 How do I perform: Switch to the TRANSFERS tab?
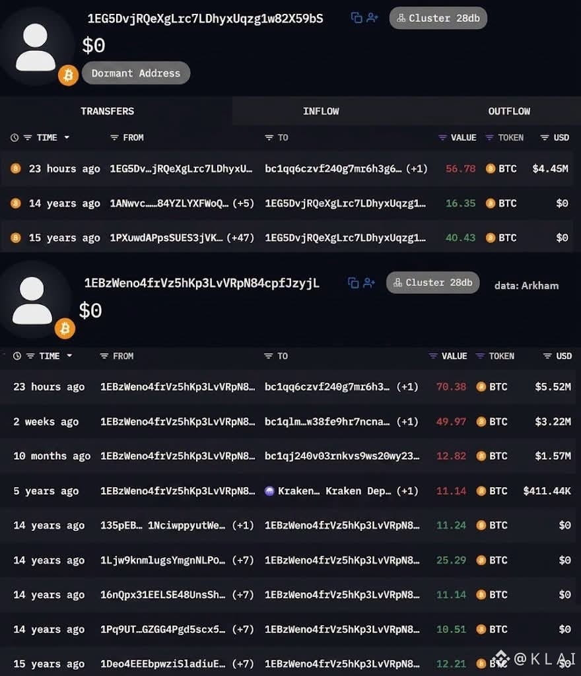[x=108, y=111]
